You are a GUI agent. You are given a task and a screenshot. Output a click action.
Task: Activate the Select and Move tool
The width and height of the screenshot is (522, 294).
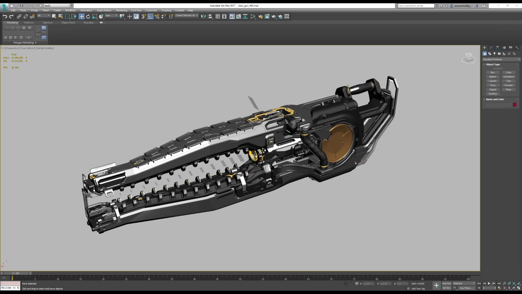coord(82,17)
